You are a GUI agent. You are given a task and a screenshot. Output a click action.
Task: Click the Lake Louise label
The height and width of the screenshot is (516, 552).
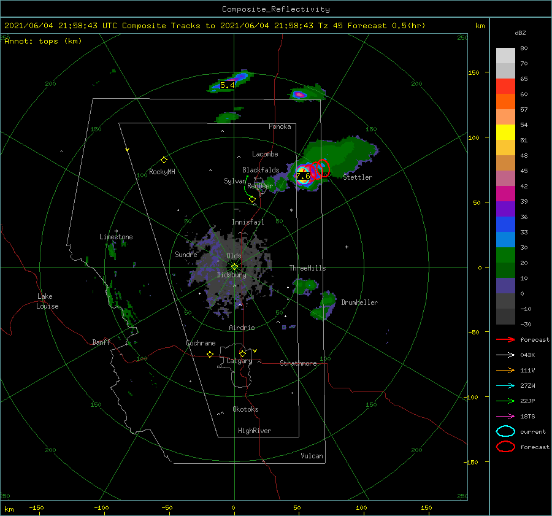[47, 301]
